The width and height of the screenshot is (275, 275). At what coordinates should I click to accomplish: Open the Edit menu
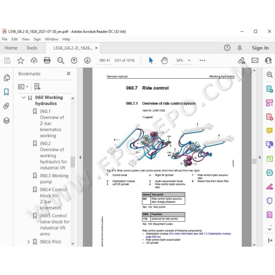(x=15, y=39)
